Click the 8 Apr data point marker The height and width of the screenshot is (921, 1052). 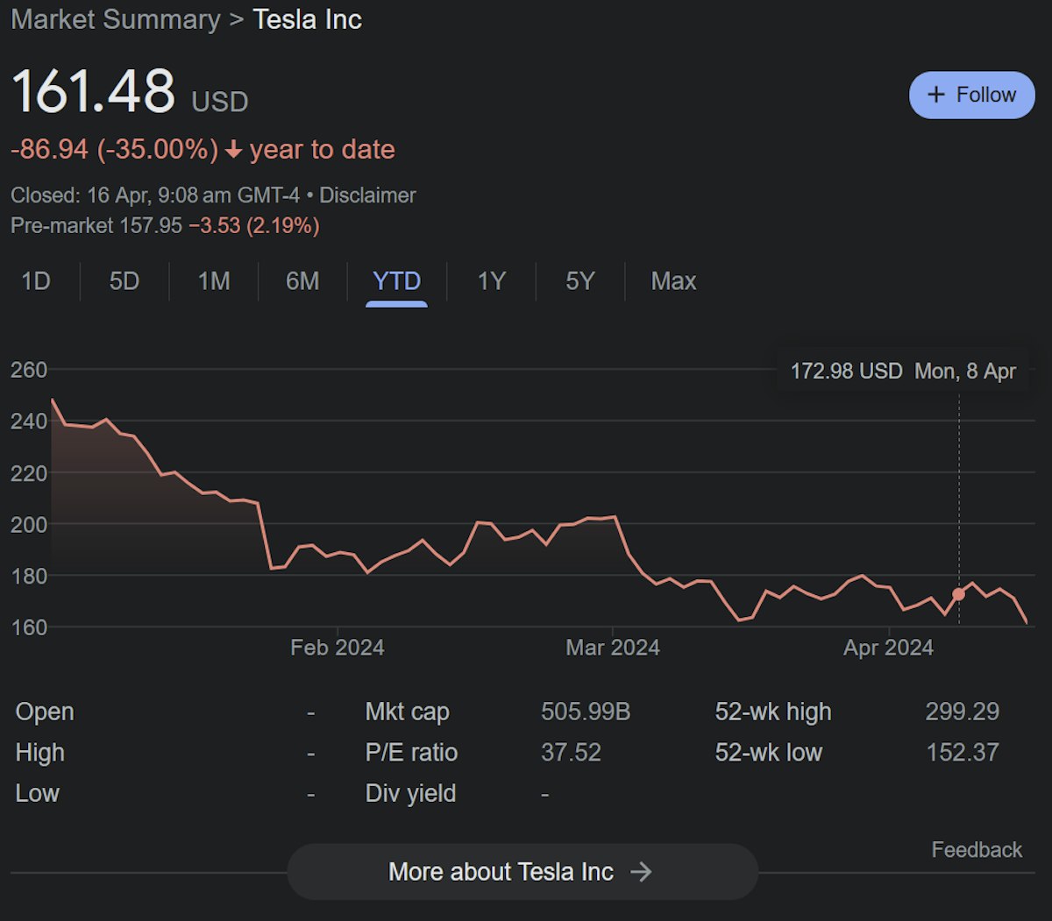pyautogui.click(x=958, y=594)
